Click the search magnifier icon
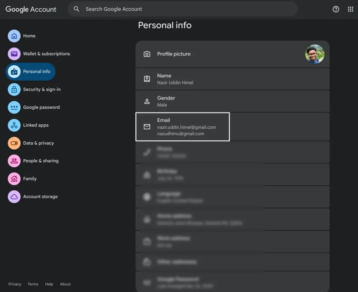This screenshot has width=358, height=292. (77, 9)
